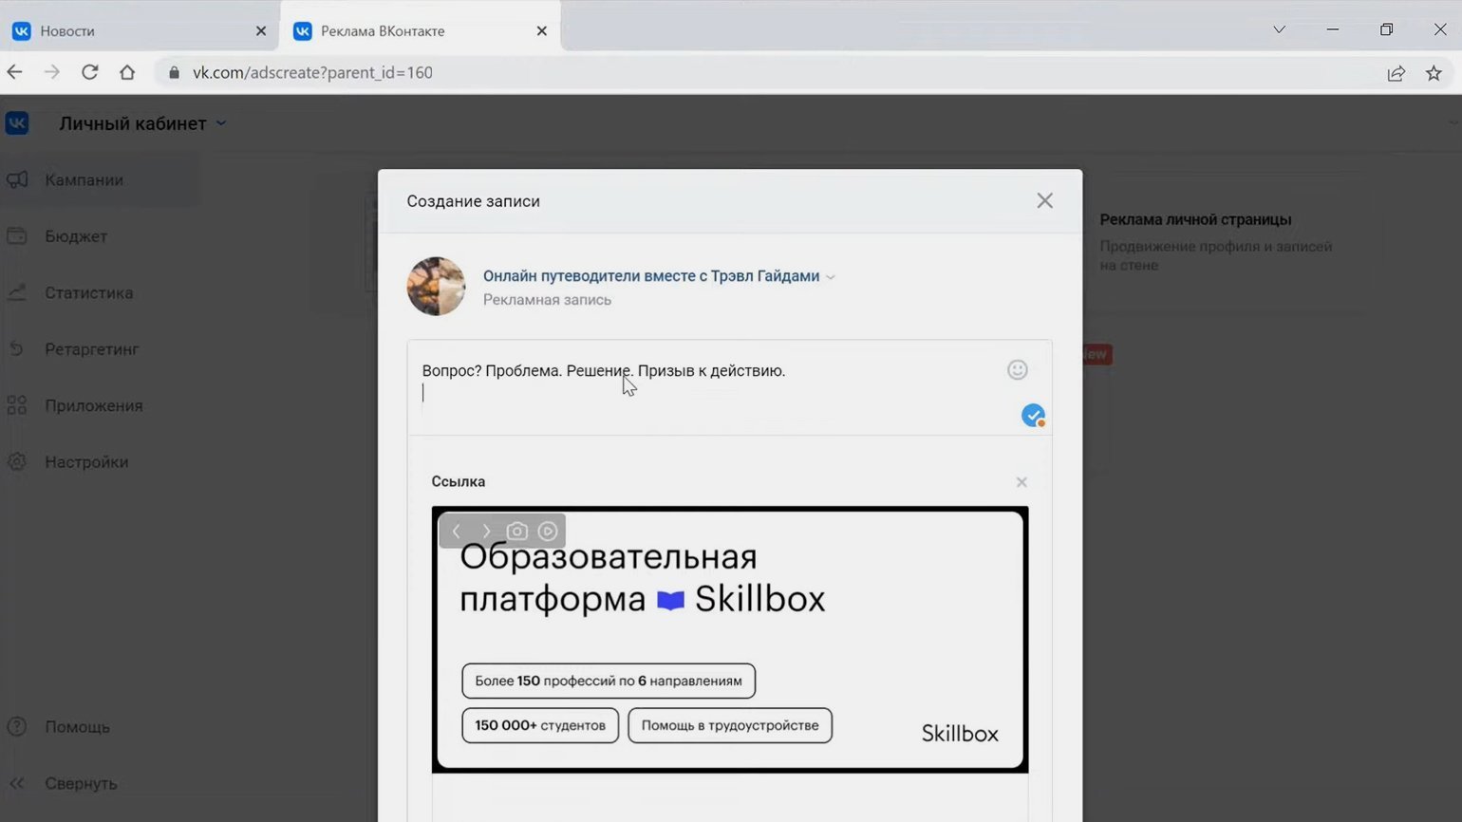1462x822 pixels.
Task: Close the Создание записи dialog
Action: point(1044,201)
